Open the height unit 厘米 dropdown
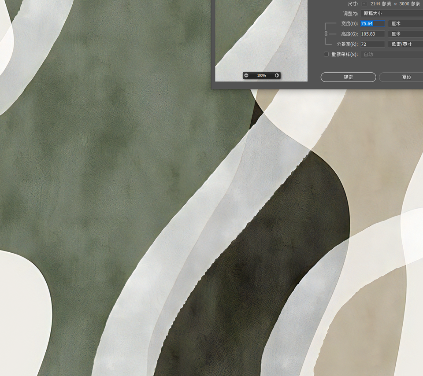Image resolution: width=423 pixels, height=376 pixels. point(405,34)
